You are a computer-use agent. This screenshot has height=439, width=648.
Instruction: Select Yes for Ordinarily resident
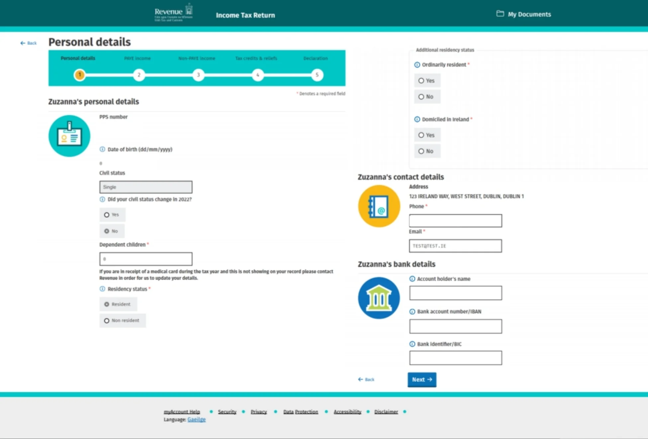click(x=421, y=81)
